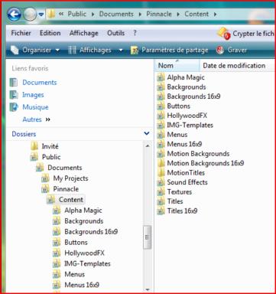
Task: Click the Crypter le fichier lock icon
Action: [223, 34]
